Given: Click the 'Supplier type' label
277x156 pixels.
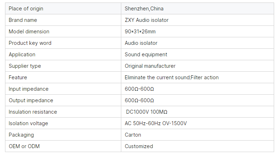Looking at the screenshot, I should tap(25, 66).
